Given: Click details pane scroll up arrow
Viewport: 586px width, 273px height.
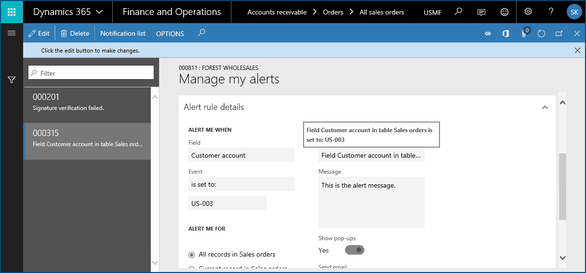Looking at the screenshot, I should 562,102.
